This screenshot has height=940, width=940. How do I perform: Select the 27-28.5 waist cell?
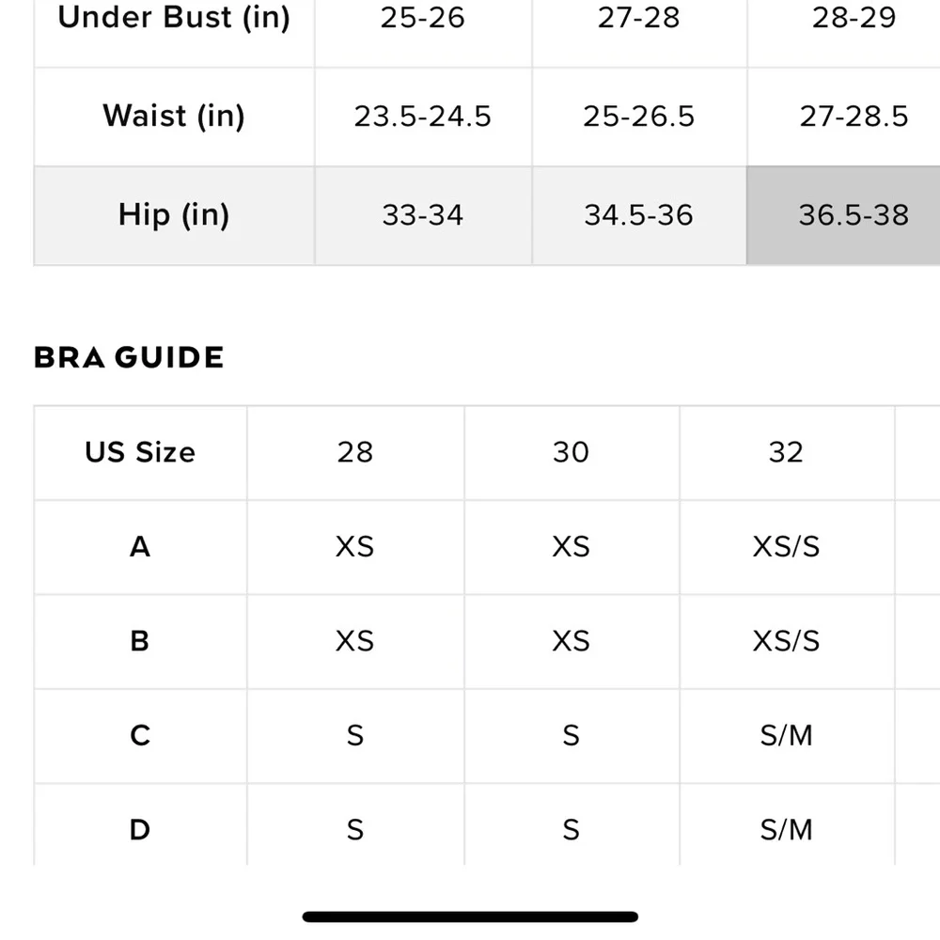(853, 117)
